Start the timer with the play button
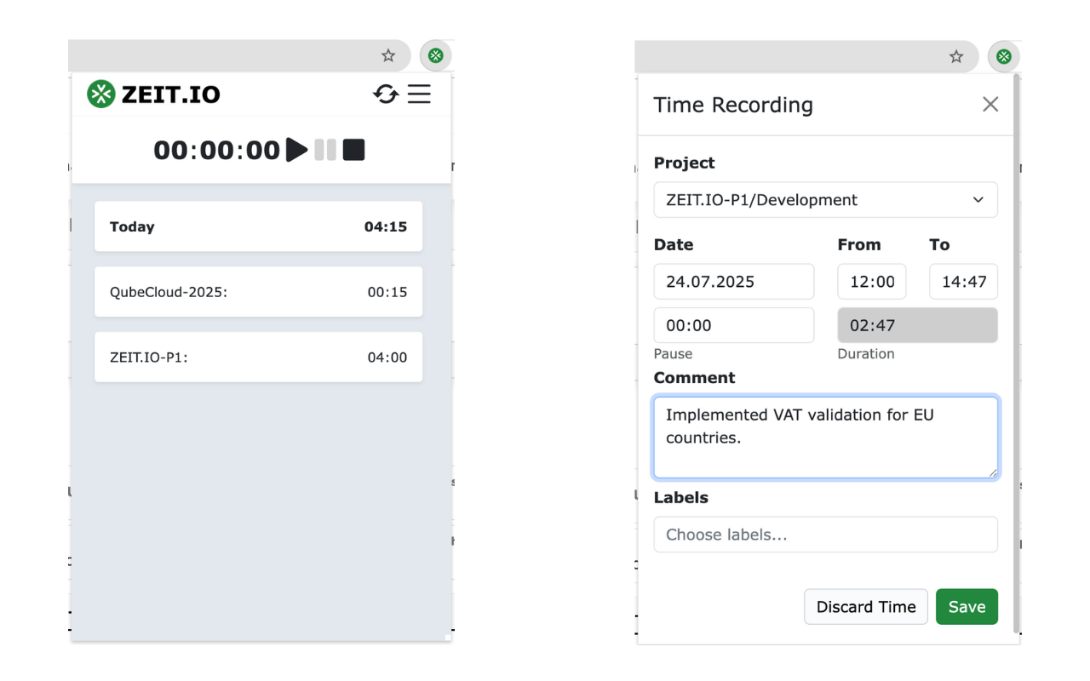Image resolution: width=1090 pixels, height=681 pixels. point(296,150)
